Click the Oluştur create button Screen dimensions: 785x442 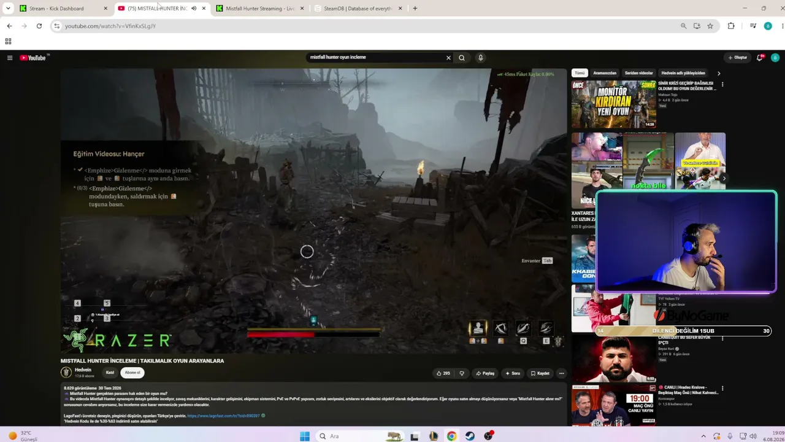click(738, 58)
